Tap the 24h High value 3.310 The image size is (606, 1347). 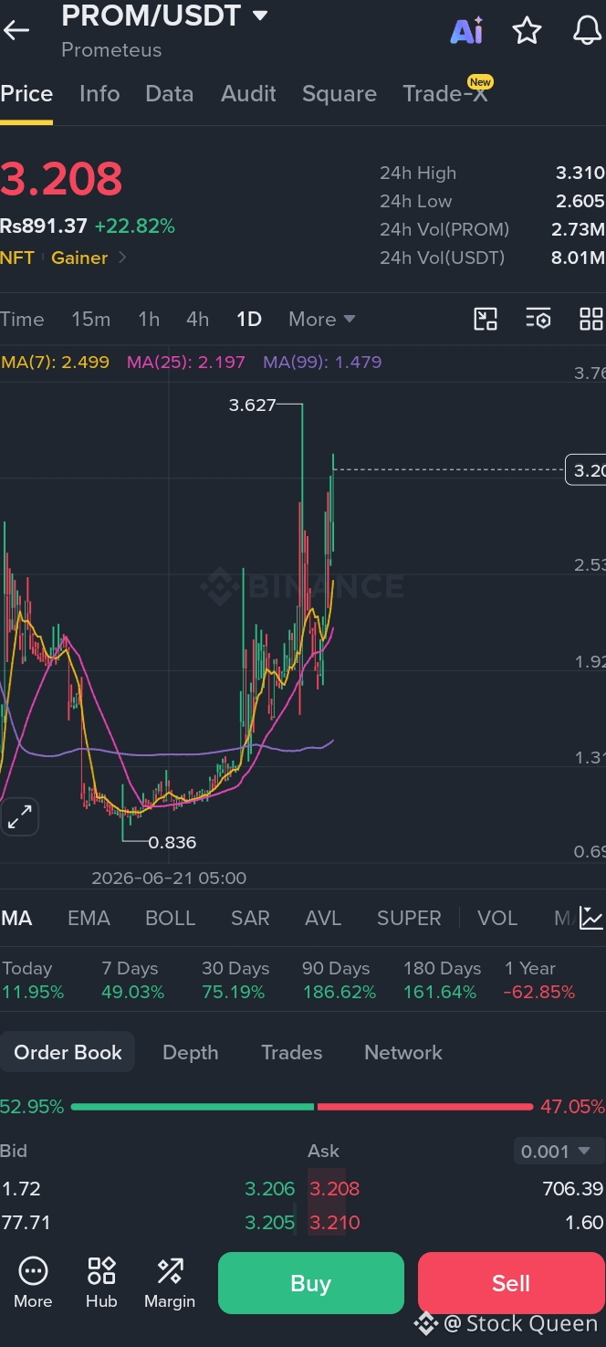point(580,173)
